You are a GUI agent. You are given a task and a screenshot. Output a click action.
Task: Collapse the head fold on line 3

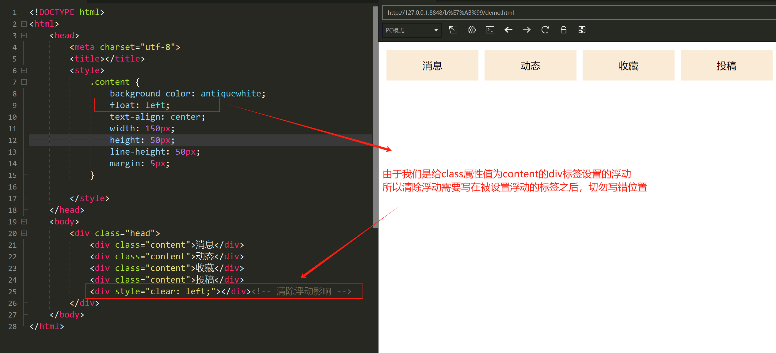24,36
